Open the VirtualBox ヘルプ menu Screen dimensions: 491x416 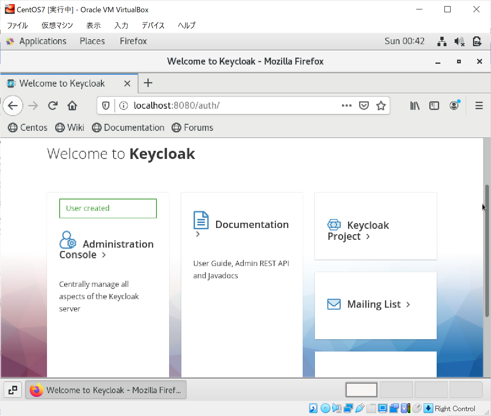pyautogui.click(x=187, y=25)
